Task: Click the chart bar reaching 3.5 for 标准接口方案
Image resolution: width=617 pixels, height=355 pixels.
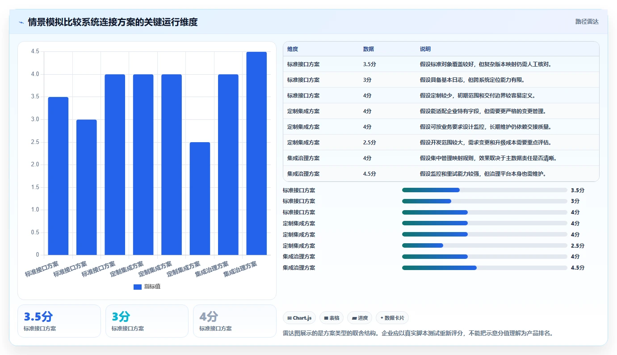Action: click(x=58, y=176)
